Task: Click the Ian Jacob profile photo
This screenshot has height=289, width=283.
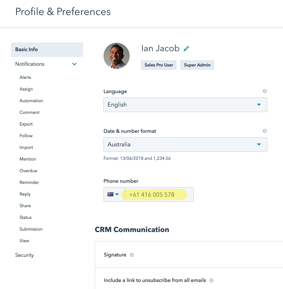Action: [x=117, y=56]
